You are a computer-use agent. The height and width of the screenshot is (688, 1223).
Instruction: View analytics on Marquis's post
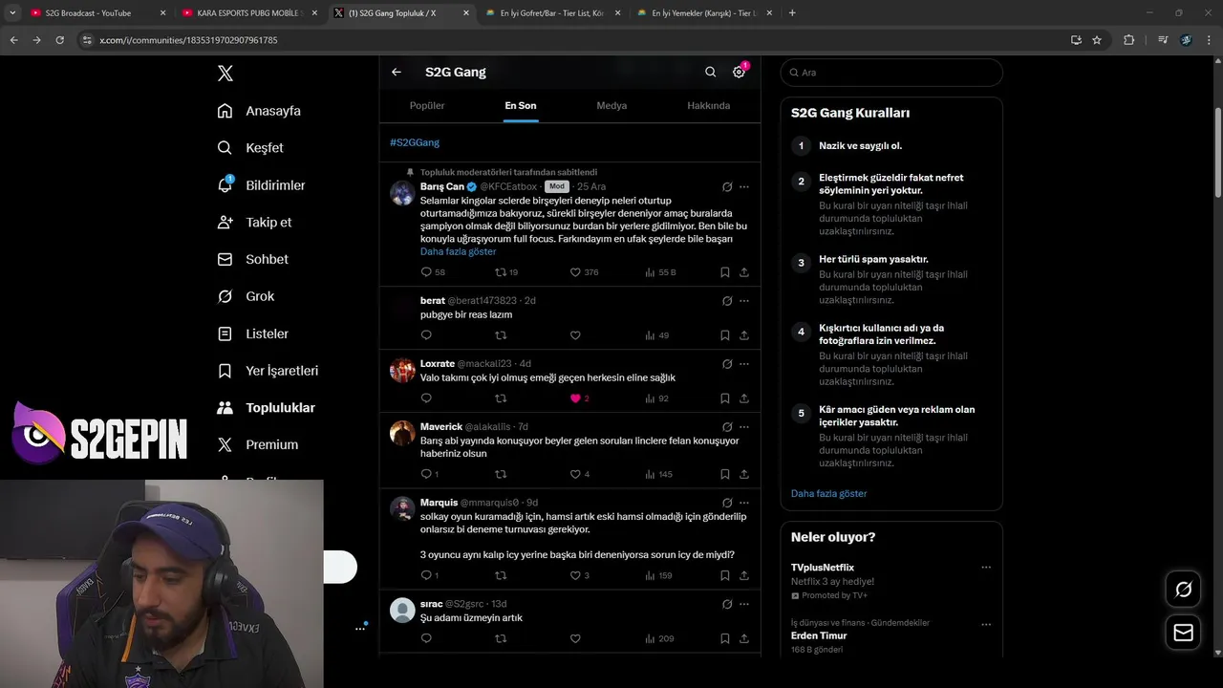tap(650, 575)
